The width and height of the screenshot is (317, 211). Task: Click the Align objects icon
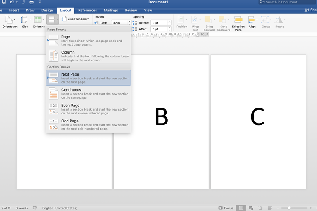tap(252, 22)
